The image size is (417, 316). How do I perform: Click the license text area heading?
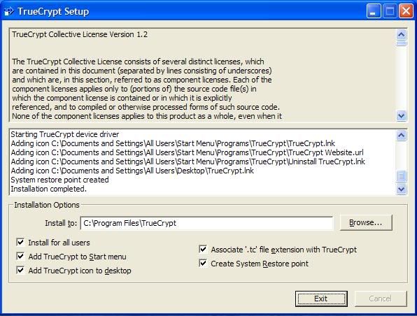[x=80, y=34]
